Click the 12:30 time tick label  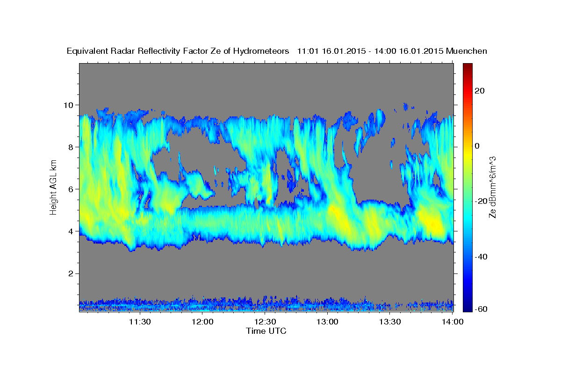pyautogui.click(x=265, y=322)
